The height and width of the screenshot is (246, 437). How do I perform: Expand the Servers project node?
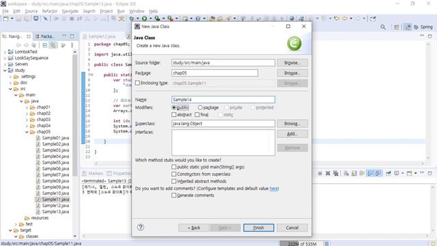click(x=5, y=64)
